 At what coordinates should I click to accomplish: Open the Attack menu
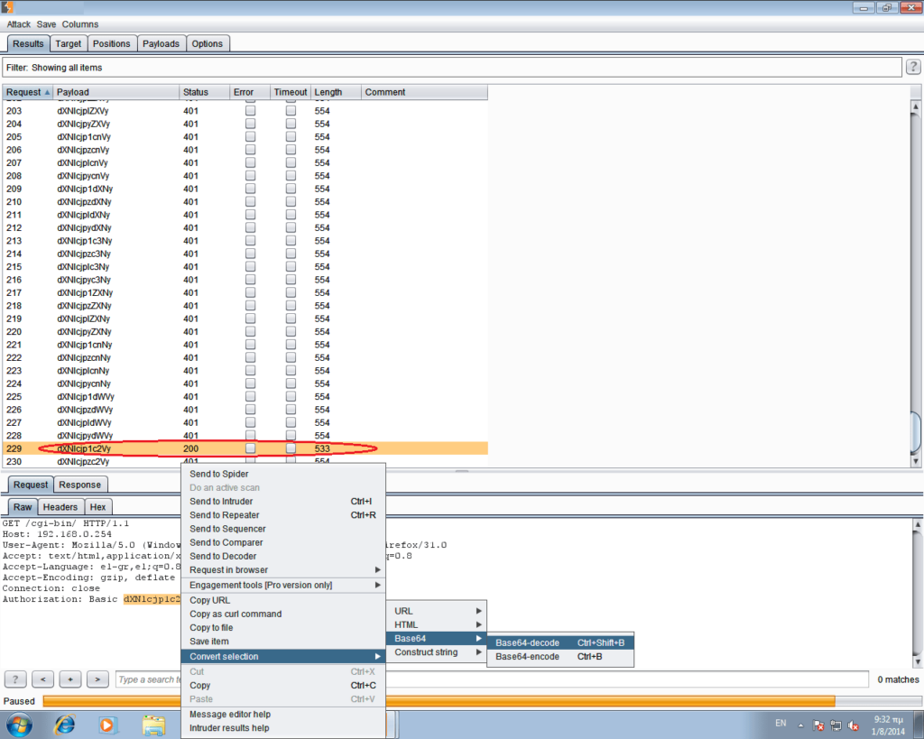tap(18, 24)
